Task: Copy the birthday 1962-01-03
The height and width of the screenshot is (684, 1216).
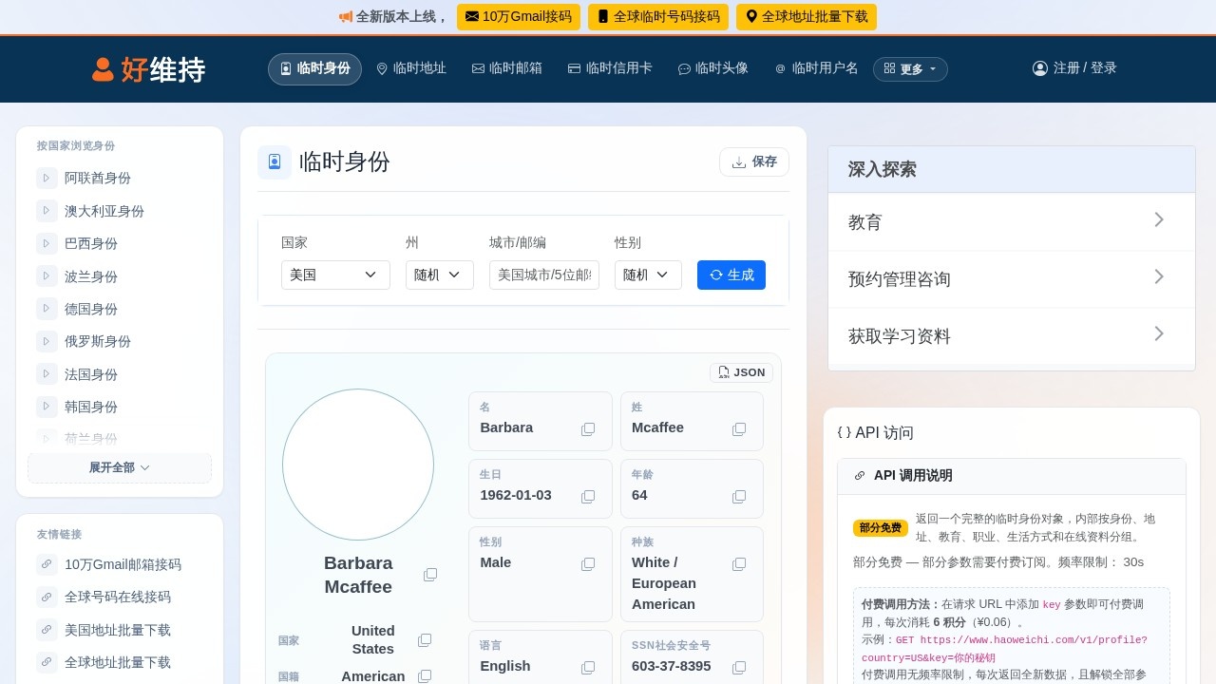Action: click(x=588, y=497)
